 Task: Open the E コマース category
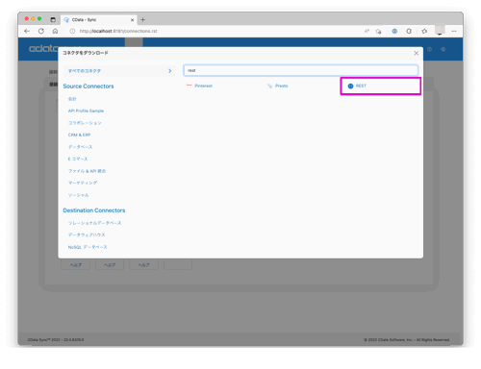click(x=78, y=159)
